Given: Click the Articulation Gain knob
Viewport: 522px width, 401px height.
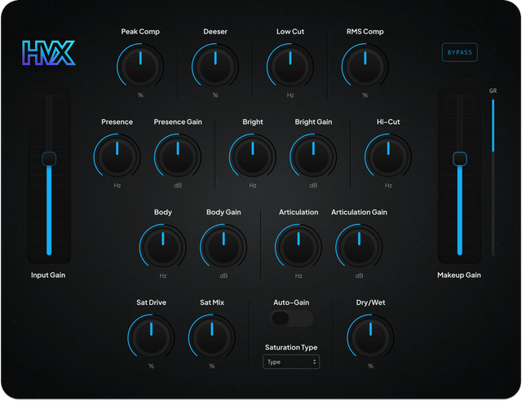Looking at the screenshot, I should pos(359,247).
